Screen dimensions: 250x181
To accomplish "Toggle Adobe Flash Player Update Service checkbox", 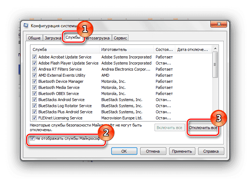I will coord(35,63).
